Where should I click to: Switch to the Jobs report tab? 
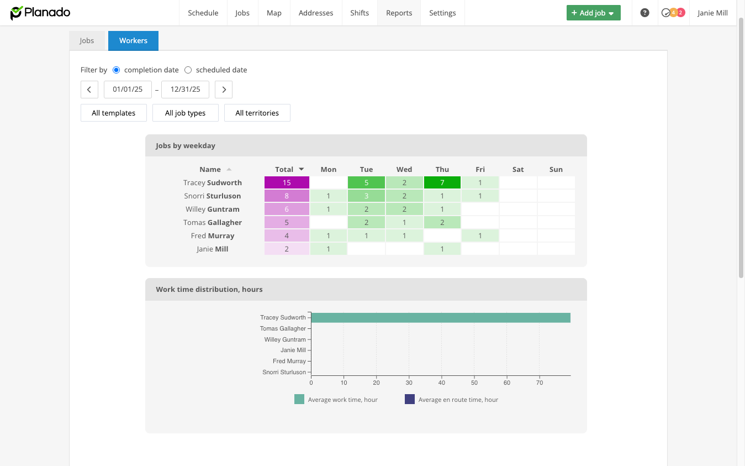pyautogui.click(x=87, y=41)
